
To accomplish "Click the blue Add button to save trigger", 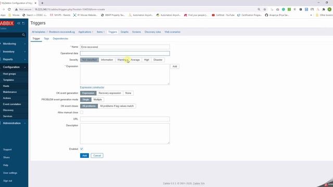I will coord(84,156).
